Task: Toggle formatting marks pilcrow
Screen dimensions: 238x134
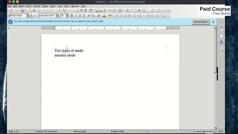Action: [86, 10]
